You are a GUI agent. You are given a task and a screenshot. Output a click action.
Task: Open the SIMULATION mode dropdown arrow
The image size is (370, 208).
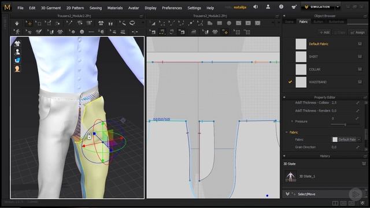338,7
